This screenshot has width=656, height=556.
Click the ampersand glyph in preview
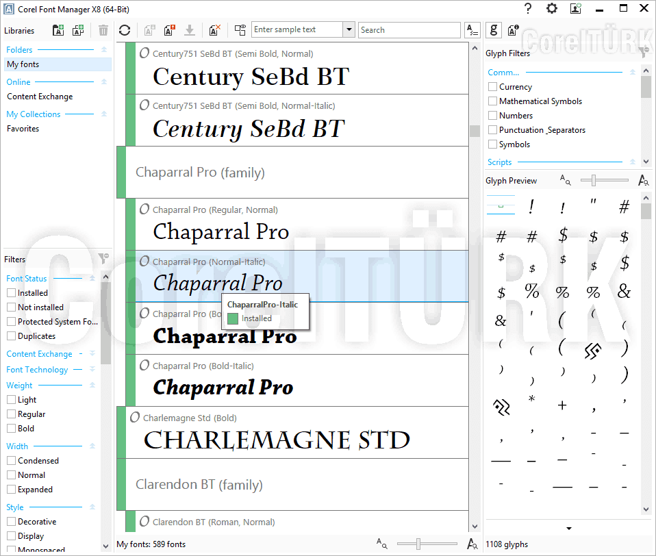click(624, 291)
